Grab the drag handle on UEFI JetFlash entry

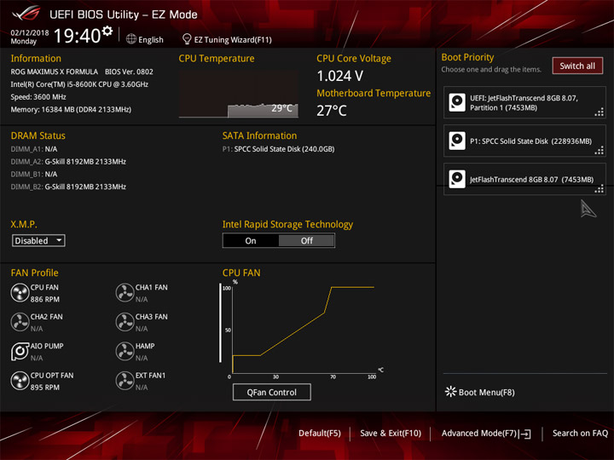[x=600, y=112]
